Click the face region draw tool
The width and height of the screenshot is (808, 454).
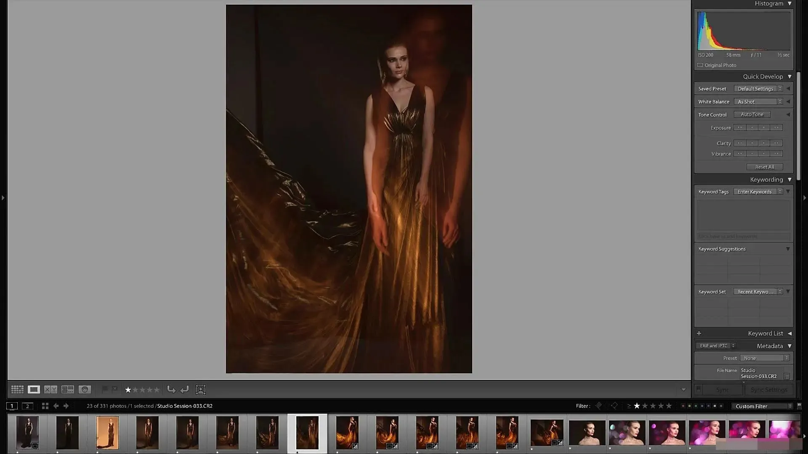coord(201,390)
